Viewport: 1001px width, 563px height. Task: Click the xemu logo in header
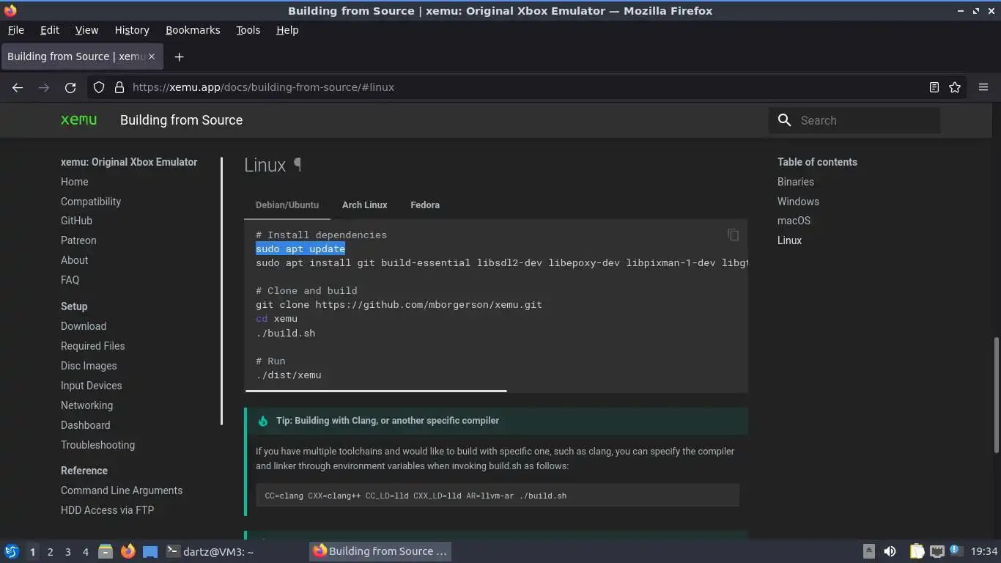78,119
